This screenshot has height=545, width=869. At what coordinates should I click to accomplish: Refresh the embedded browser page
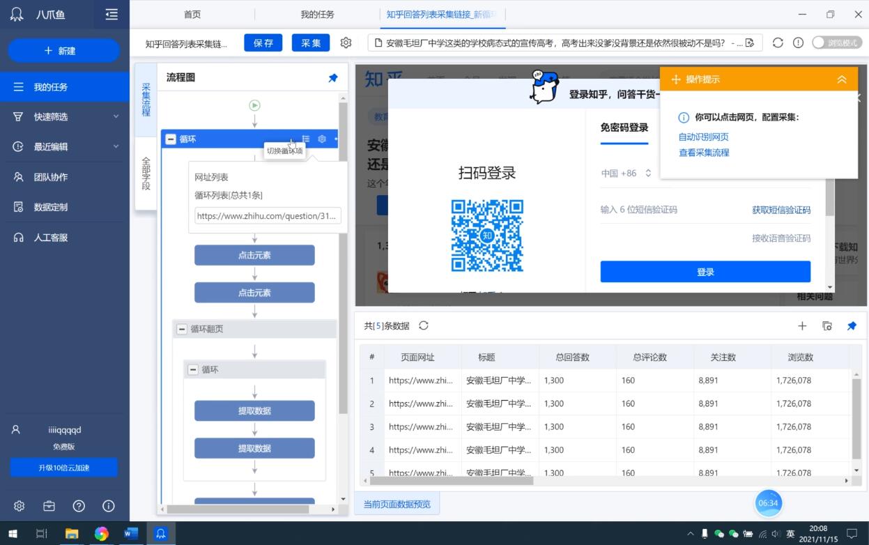(778, 43)
